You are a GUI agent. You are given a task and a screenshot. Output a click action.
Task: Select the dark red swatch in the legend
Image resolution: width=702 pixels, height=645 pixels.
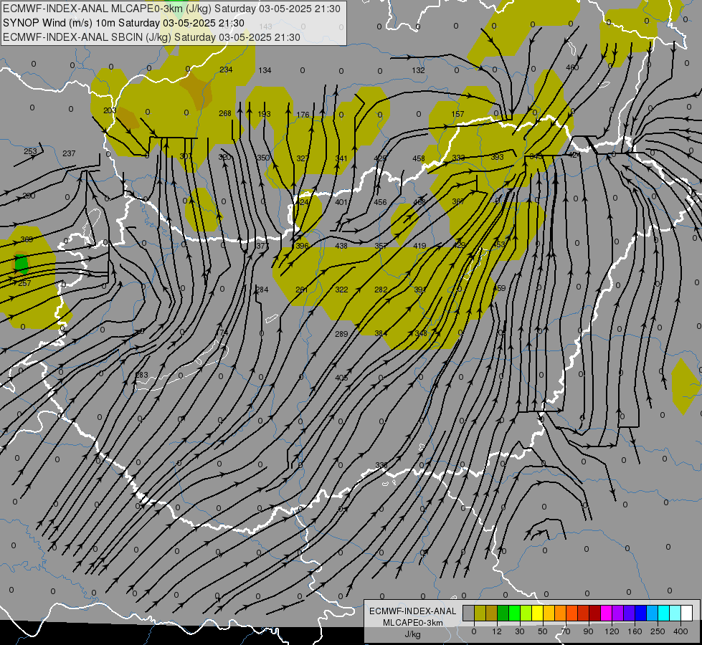coord(595,613)
